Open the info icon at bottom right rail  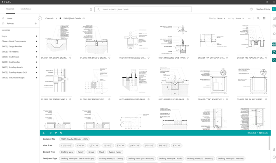(x=274, y=157)
